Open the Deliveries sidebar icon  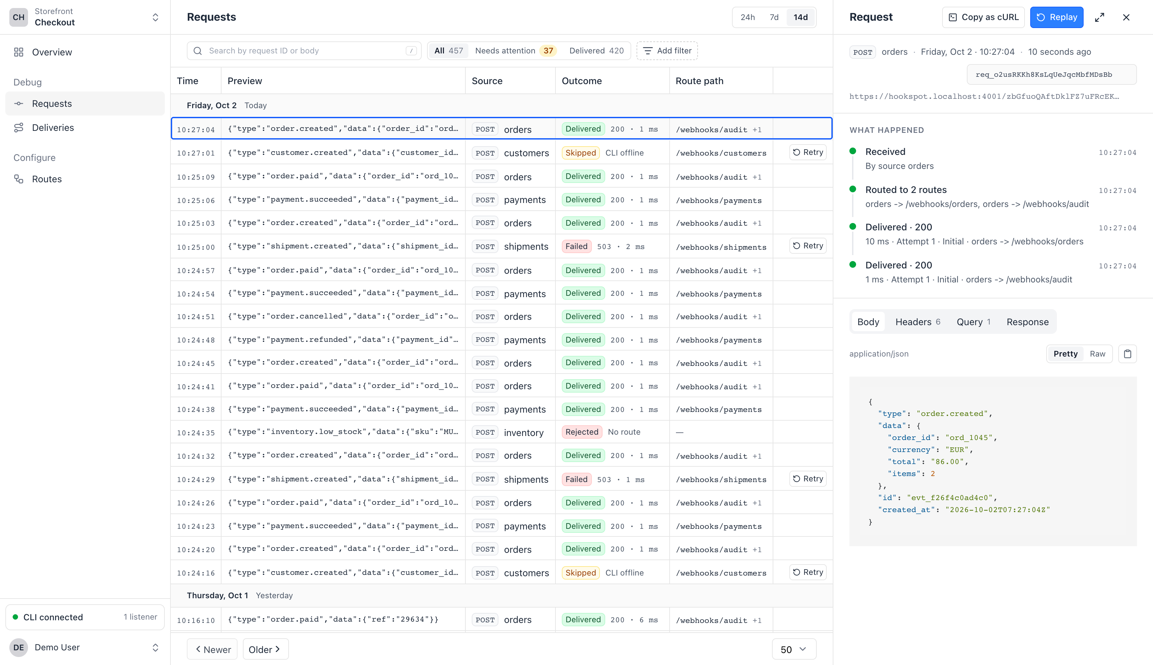[x=19, y=128]
